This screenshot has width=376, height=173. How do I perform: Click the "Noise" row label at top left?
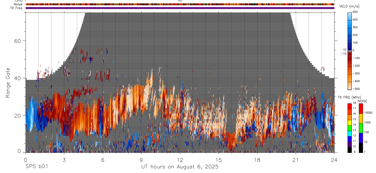18,4
